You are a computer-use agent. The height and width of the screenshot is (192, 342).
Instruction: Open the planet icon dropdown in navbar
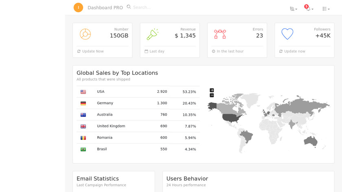[293, 9]
